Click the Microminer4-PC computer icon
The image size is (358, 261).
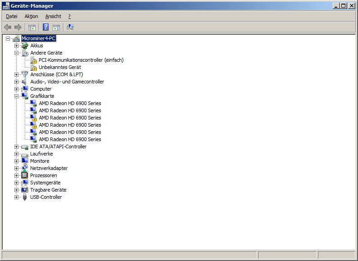[16, 38]
